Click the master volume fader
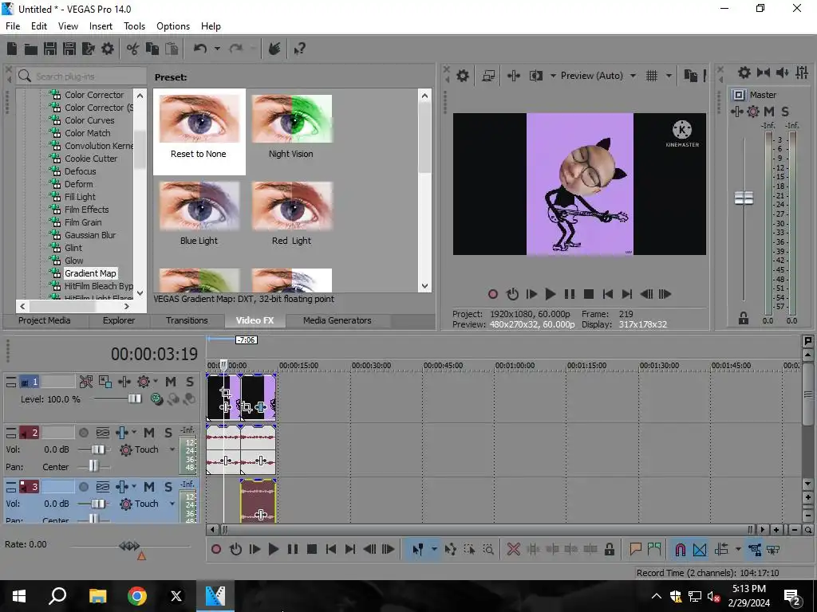Image resolution: width=817 pixels, height=612 pixels. click(744, 198)
